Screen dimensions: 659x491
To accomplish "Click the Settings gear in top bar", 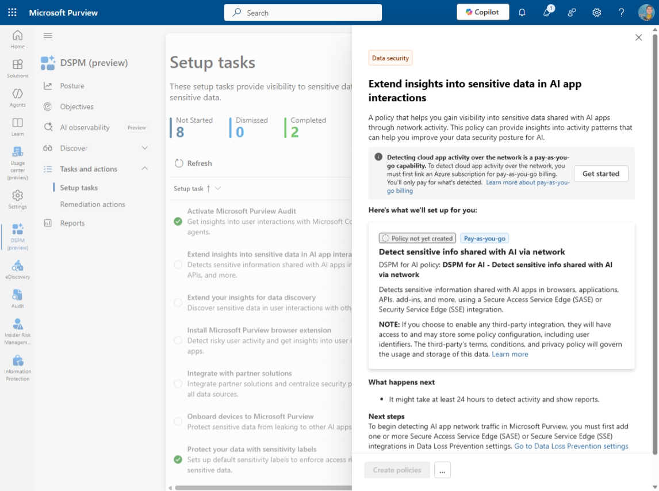I will (x=597, y=12).
